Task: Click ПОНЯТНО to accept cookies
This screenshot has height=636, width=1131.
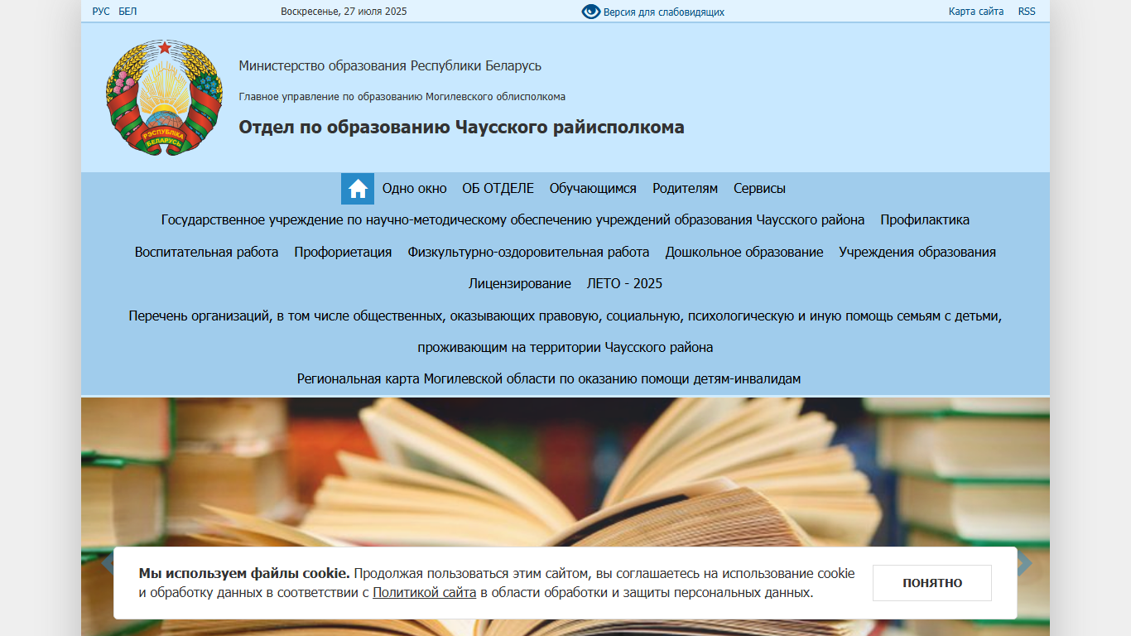Action: pyautogui.click(x=932, y=583)
